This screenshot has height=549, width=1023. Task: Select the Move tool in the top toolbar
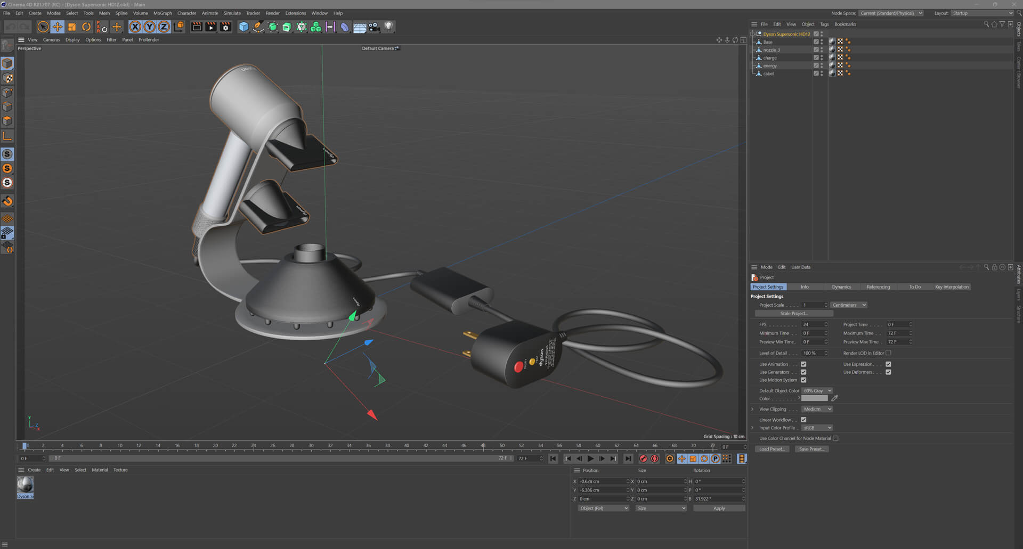[x=58, y=27]
